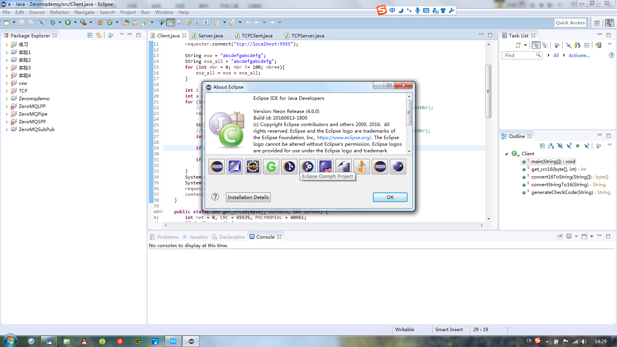The height and width of the screenshot is (347, 617).
Task: Click the Oomph gears icon in About dialog
Action: tap(307, 167)
